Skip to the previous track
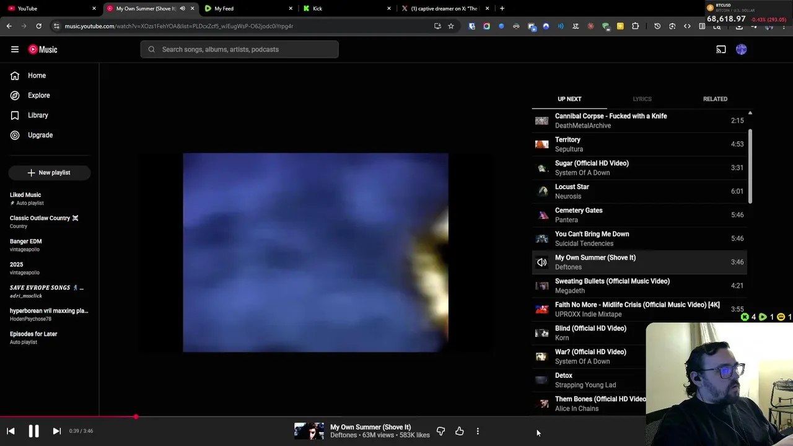The width and height of the screenshot is (793, 446). (11, 431)
